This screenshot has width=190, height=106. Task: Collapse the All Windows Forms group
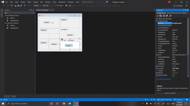coord(5,16)
